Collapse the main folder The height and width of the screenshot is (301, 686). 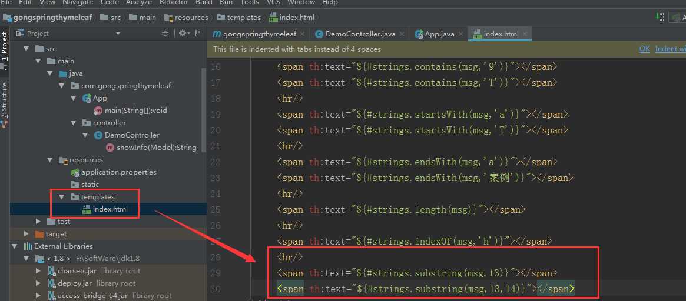38,61
